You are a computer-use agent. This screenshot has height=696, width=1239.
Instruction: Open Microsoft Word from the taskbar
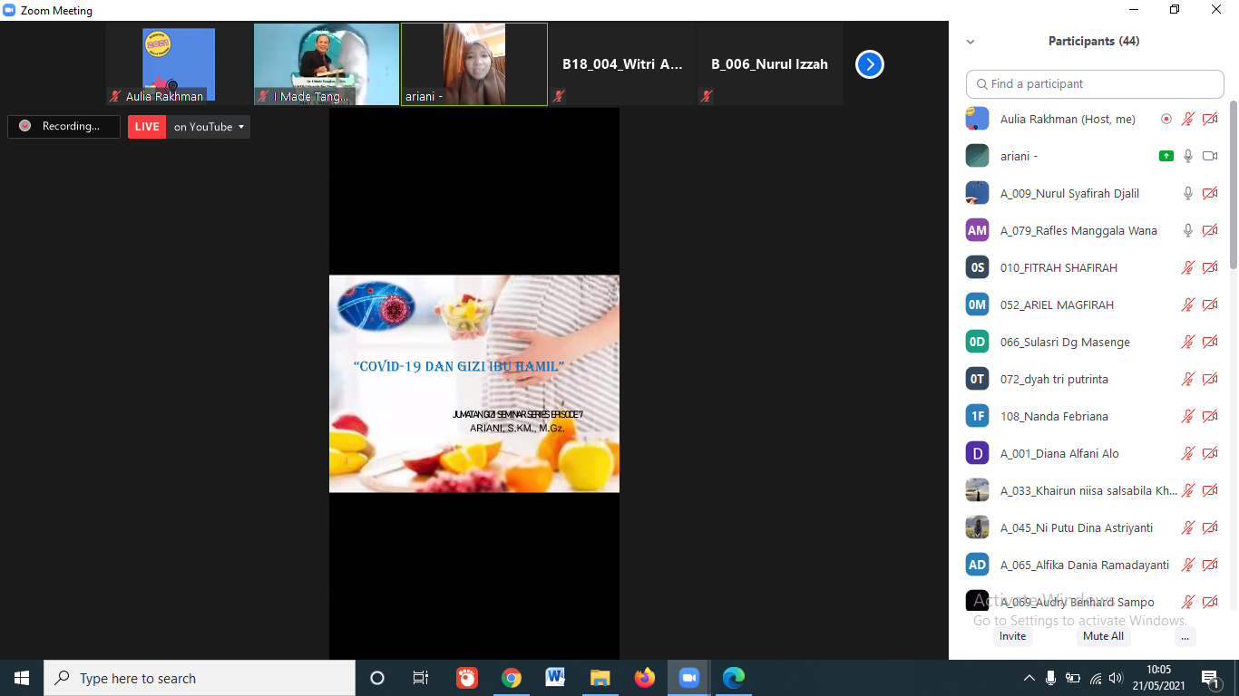[555, 678]
